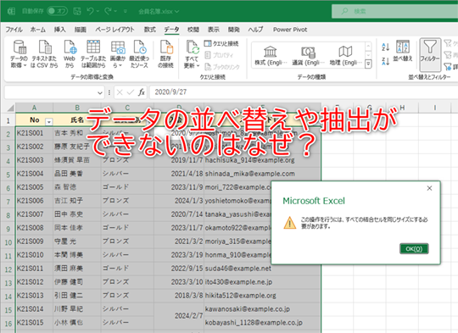Image resolution: width=458 pixels, height=333 pixels.
Task: Switch to the 挿入 tab
Action: tap(60, 30)
